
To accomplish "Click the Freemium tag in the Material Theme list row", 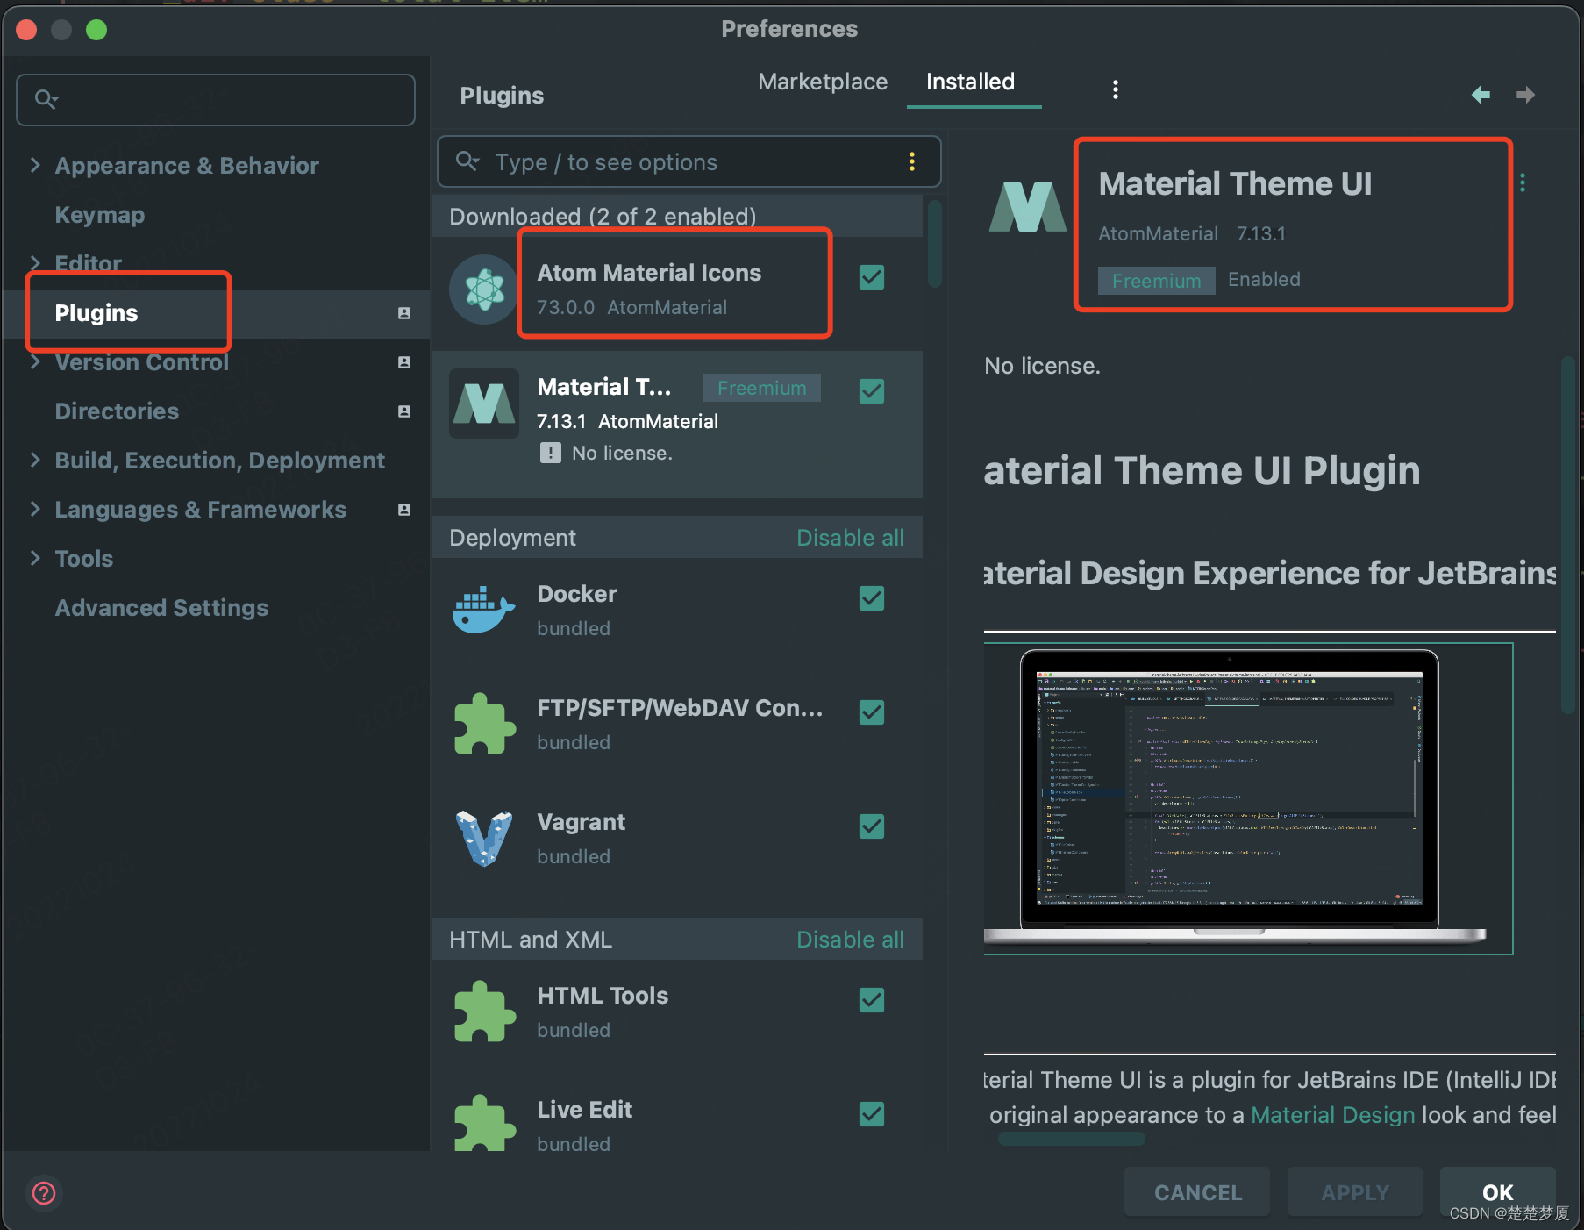I will click(761, 388).
